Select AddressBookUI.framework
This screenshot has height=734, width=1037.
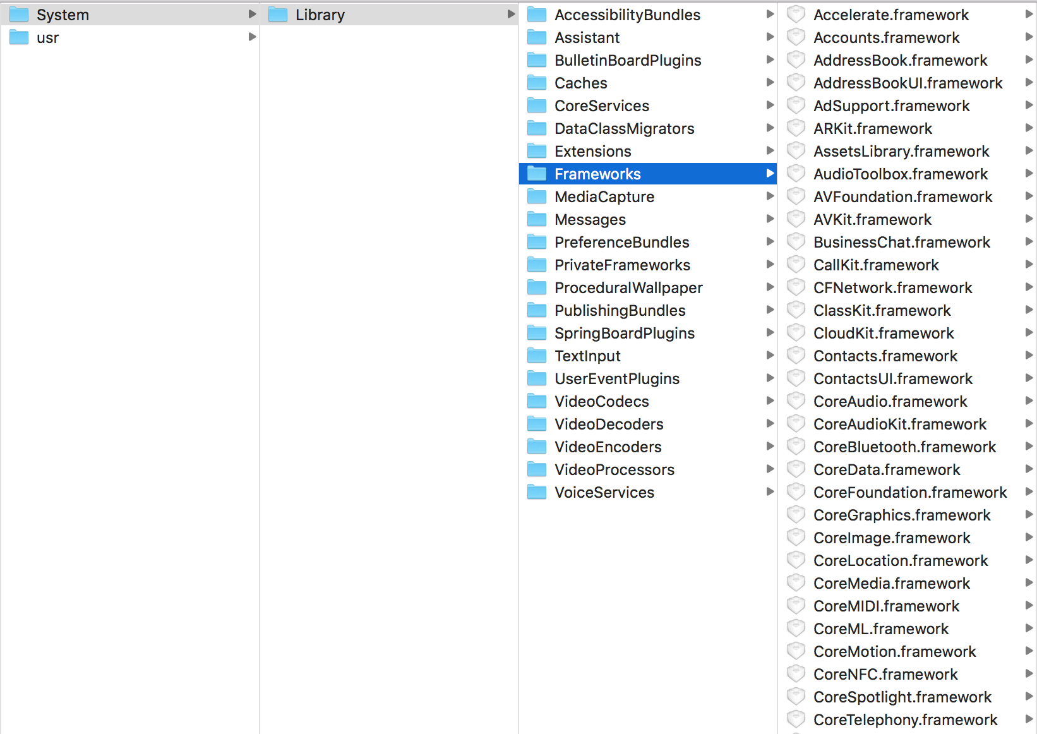tap(908, 83)
